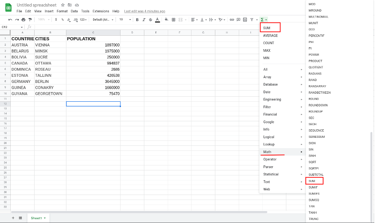Decrease decimal places icon
The image size is (375, 223).
coord(69,20)
